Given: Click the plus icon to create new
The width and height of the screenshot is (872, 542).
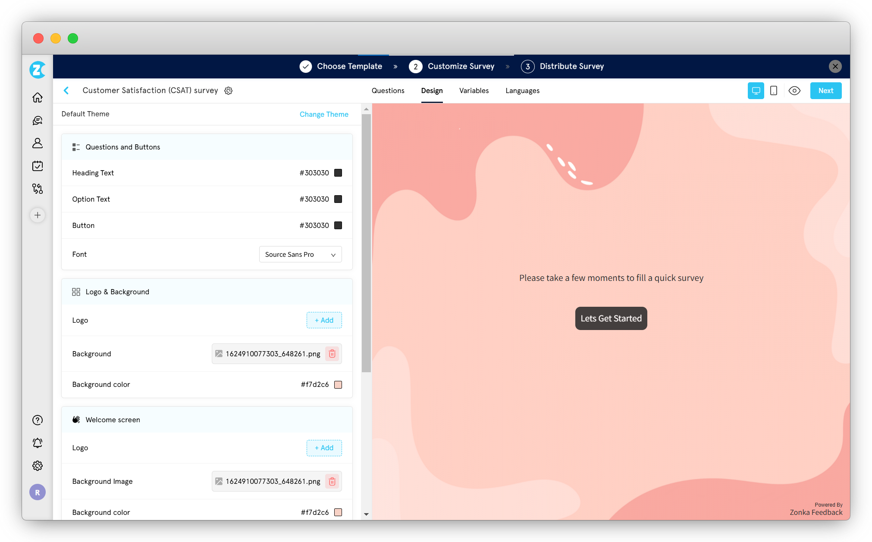Looking at the screenshot, I should pos(38,215).
